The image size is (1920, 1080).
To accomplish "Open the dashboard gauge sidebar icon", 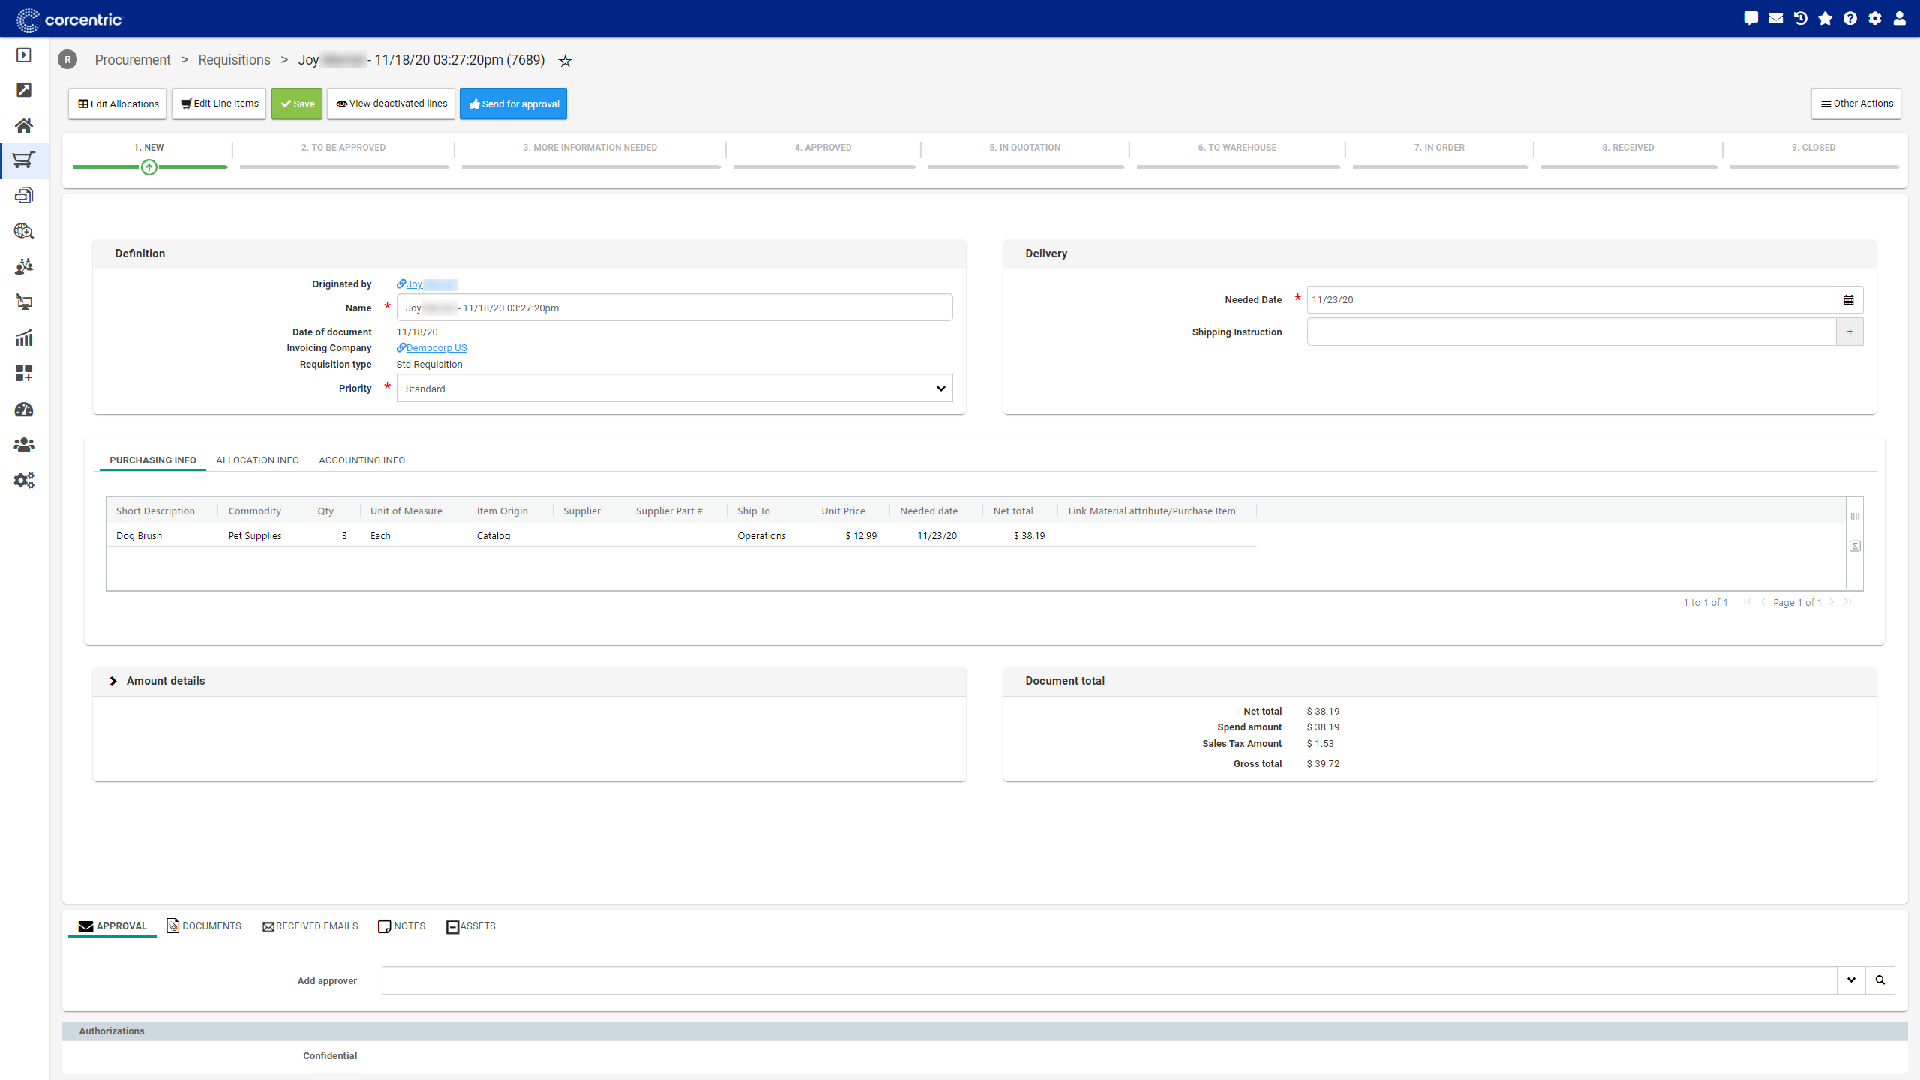I will (x=24, y=409).
